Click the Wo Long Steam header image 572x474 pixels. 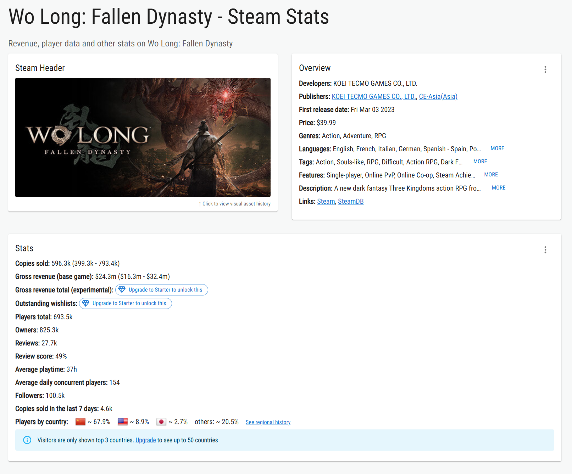pyautogui.click(x=143, y=137)
